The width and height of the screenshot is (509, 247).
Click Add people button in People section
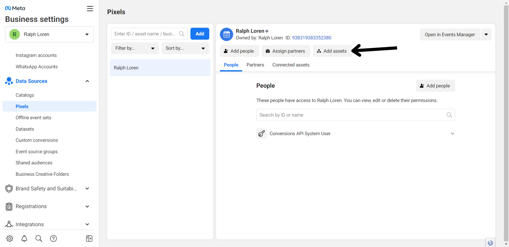click(x=435, y=86)
